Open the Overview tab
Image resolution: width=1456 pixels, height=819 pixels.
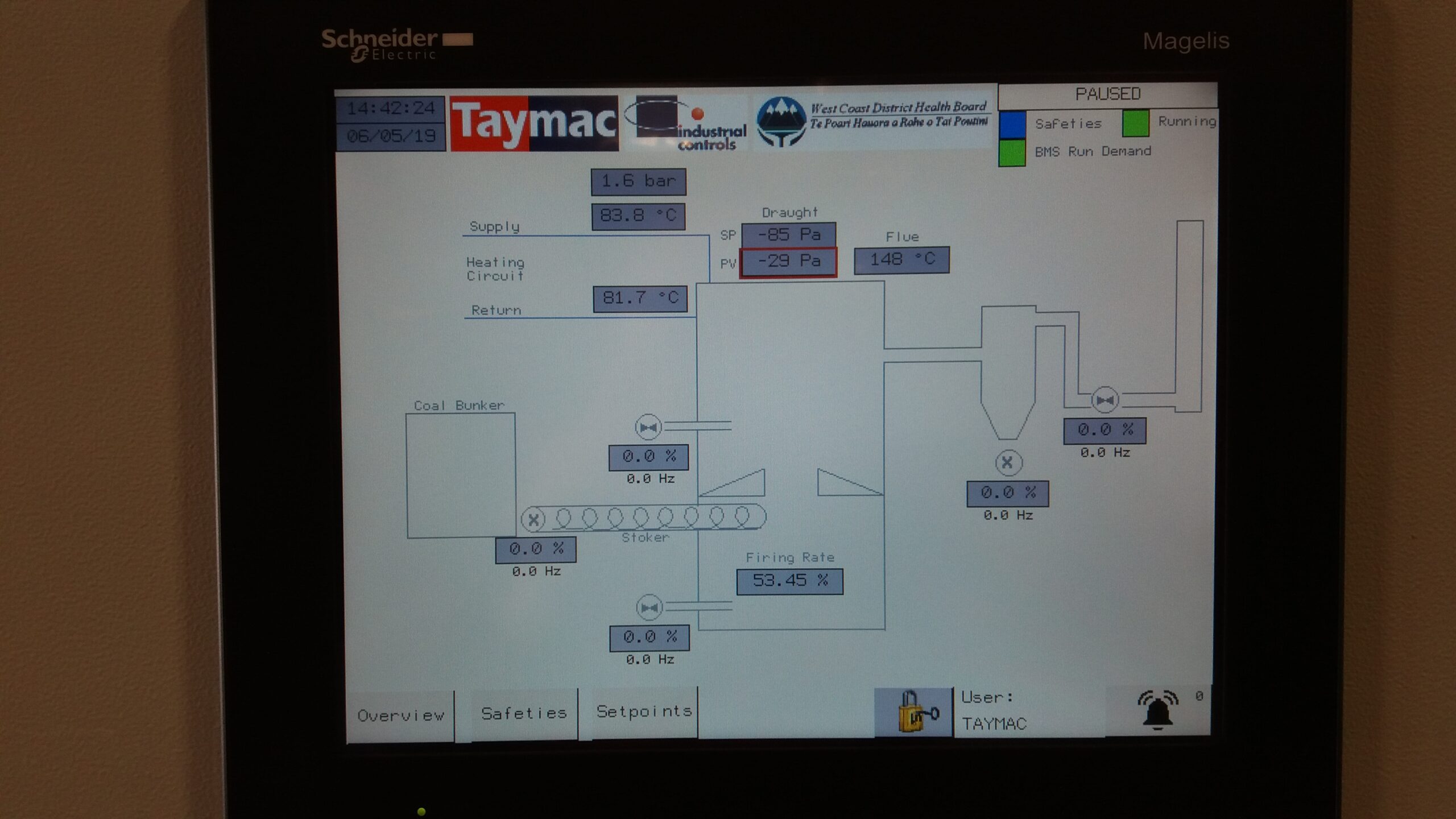pos(400,715)
